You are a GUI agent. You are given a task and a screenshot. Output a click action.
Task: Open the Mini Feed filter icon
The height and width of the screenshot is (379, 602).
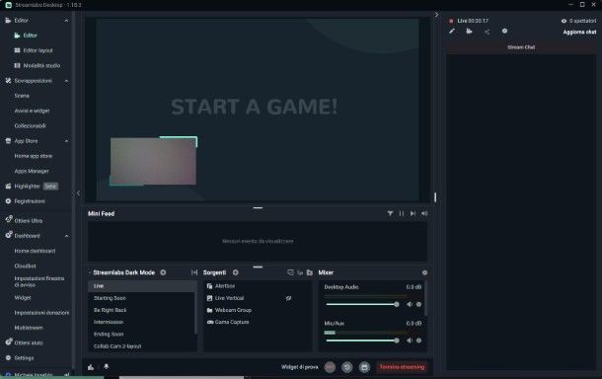click(x=390, y=213)
